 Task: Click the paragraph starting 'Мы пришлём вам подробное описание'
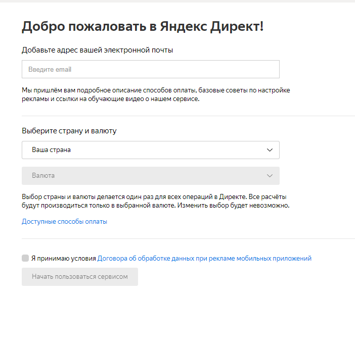156,94
